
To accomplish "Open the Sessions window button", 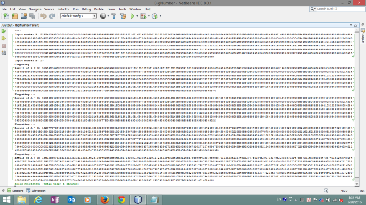I will tap(16, 191).
